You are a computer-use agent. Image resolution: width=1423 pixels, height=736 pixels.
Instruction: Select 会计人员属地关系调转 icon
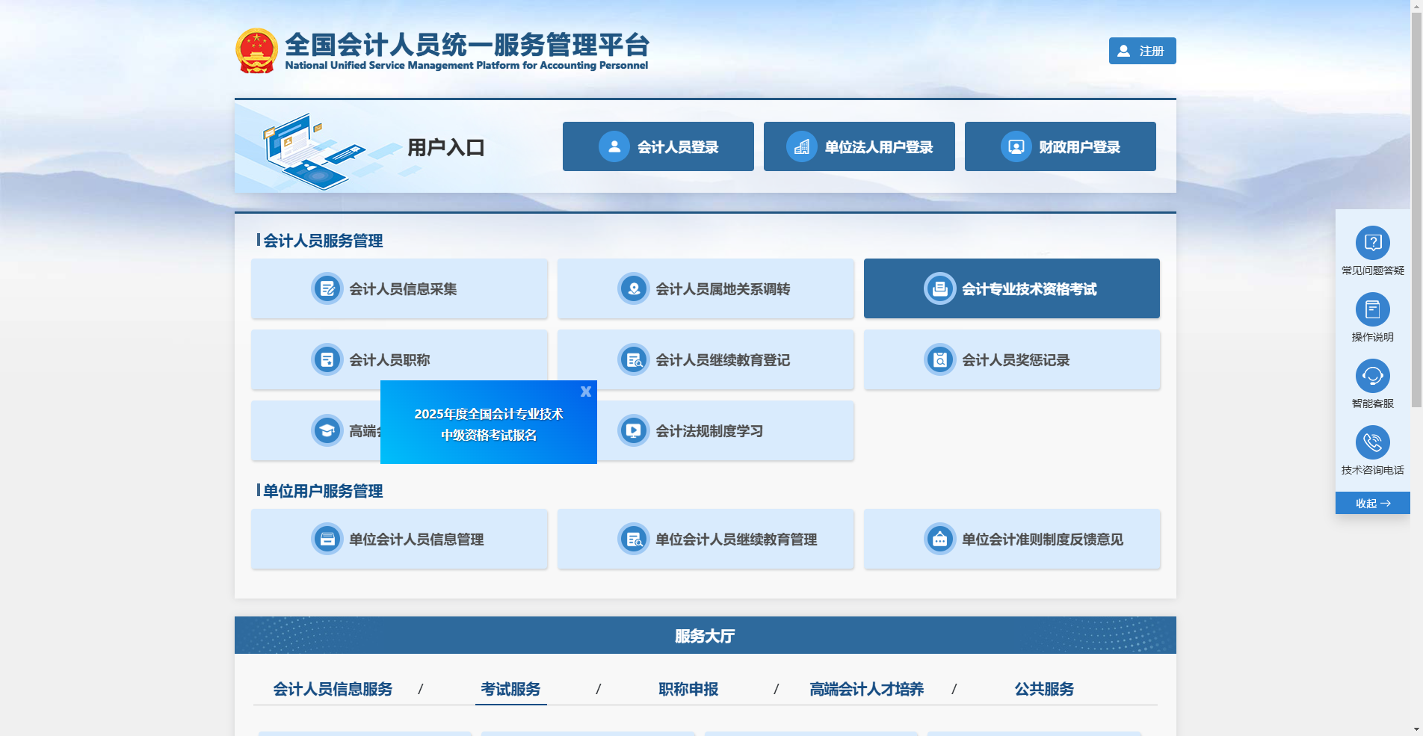(633, 289)
